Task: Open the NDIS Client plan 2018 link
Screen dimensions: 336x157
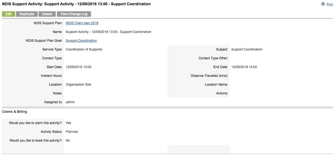Action: [82, 23]
